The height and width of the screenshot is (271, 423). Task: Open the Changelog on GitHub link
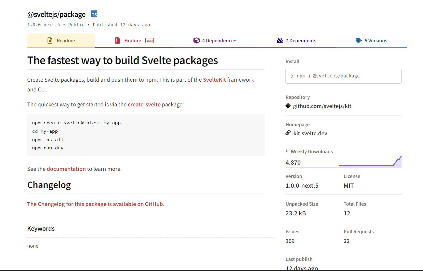coord(95,204)
